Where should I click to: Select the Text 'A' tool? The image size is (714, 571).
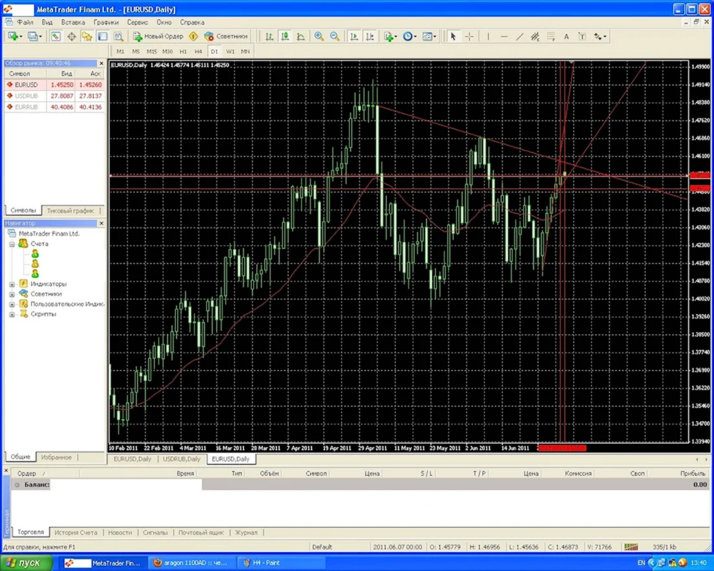tap(567, 36)
